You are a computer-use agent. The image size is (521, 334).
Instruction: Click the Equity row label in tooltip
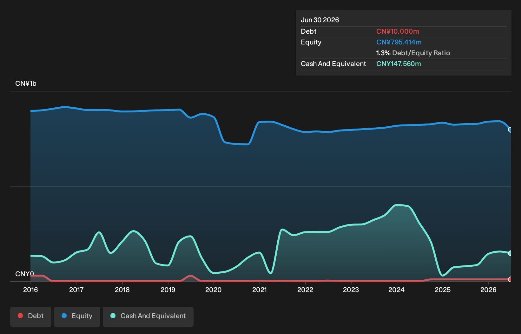[x=311, y=42]
